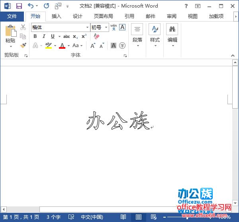Expand the 编辑 editing group
The width and height of the screenshot is (239, 222).
coord(172,35)
